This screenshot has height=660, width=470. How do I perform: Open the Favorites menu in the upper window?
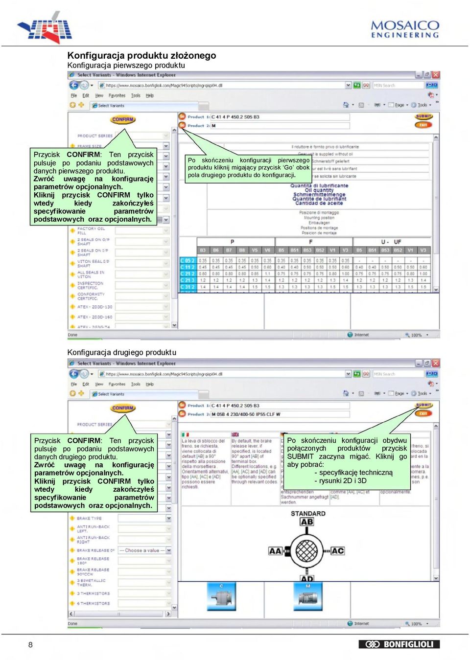pyautogui.click(x=117, y=95)
